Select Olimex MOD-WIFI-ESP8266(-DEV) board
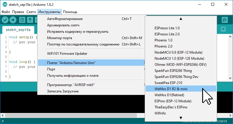 click(x=181, y=64)
